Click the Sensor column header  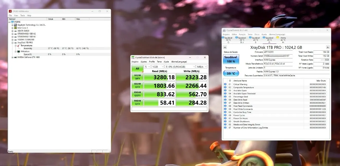pos(27,19)
